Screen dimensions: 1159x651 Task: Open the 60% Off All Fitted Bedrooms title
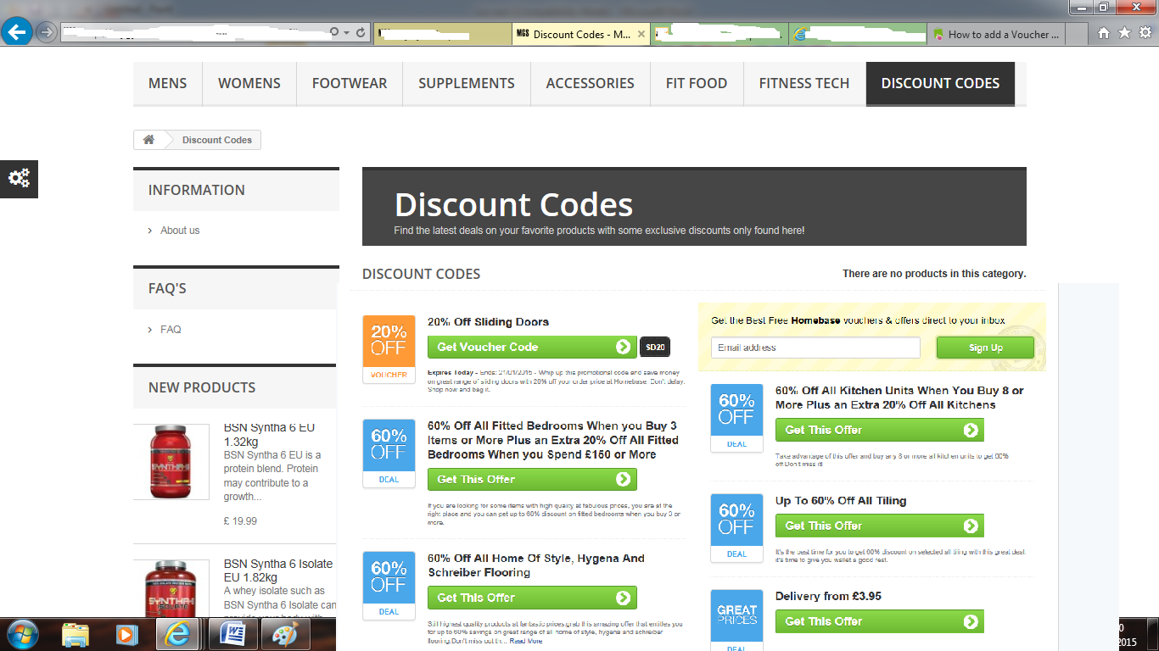pos(553,440)
